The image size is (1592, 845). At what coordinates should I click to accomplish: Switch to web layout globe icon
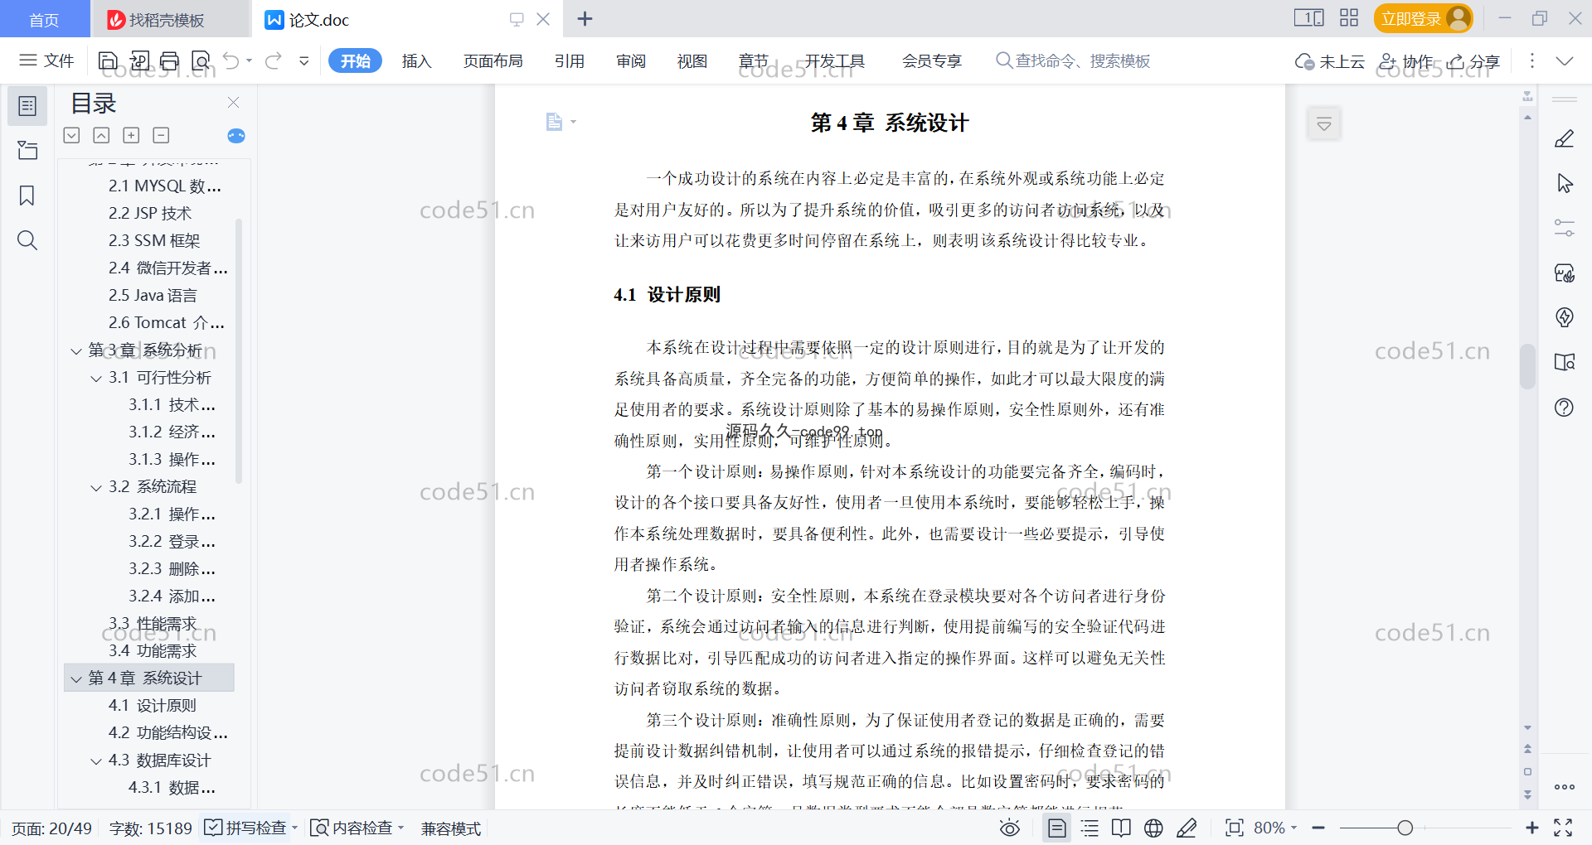click(x=1153, y=828)
